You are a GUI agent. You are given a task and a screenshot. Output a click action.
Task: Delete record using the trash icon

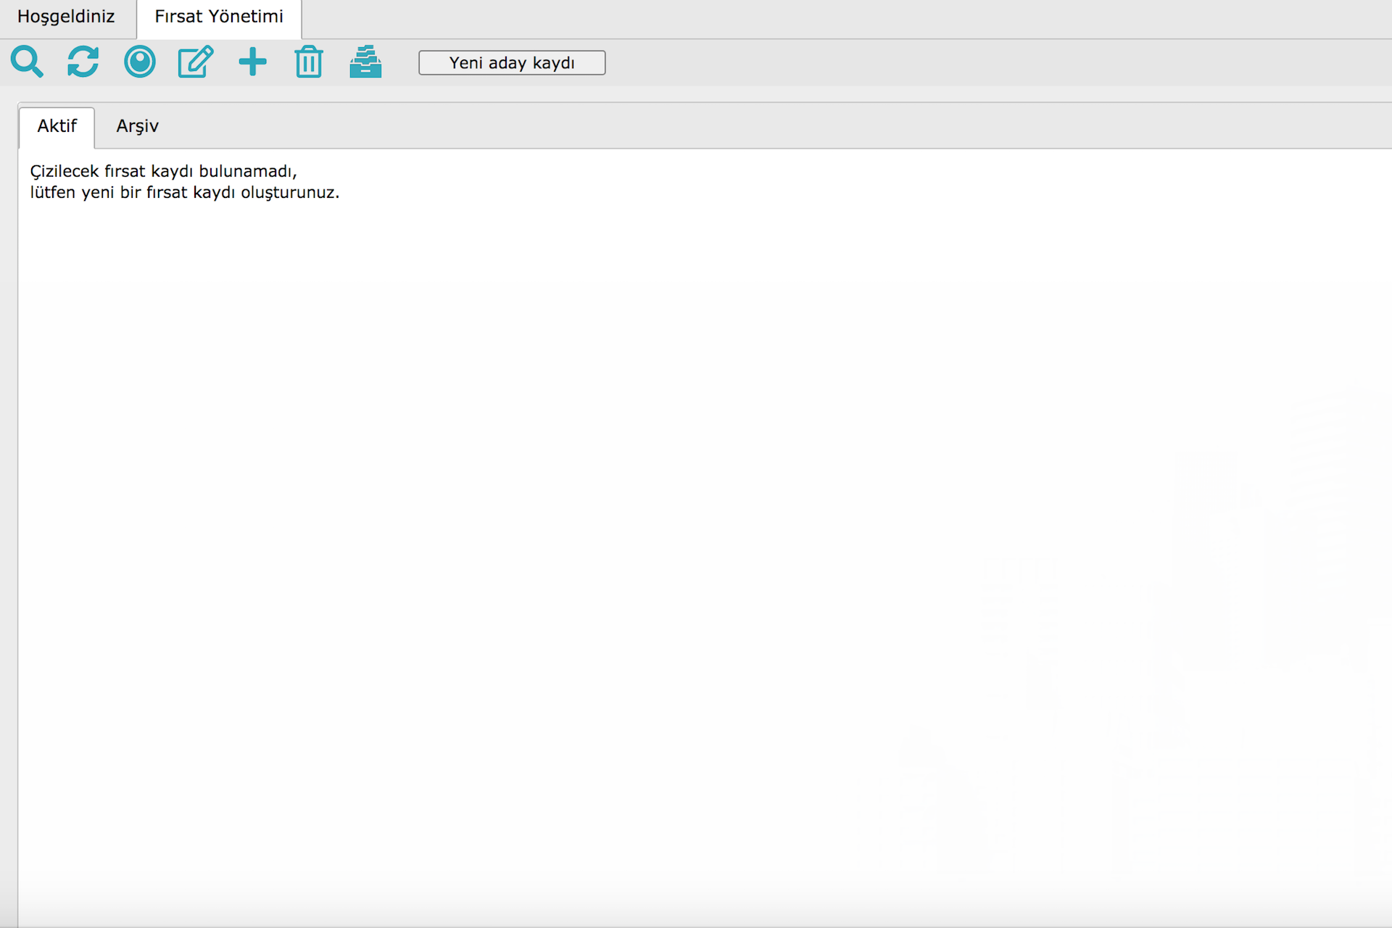309,62
